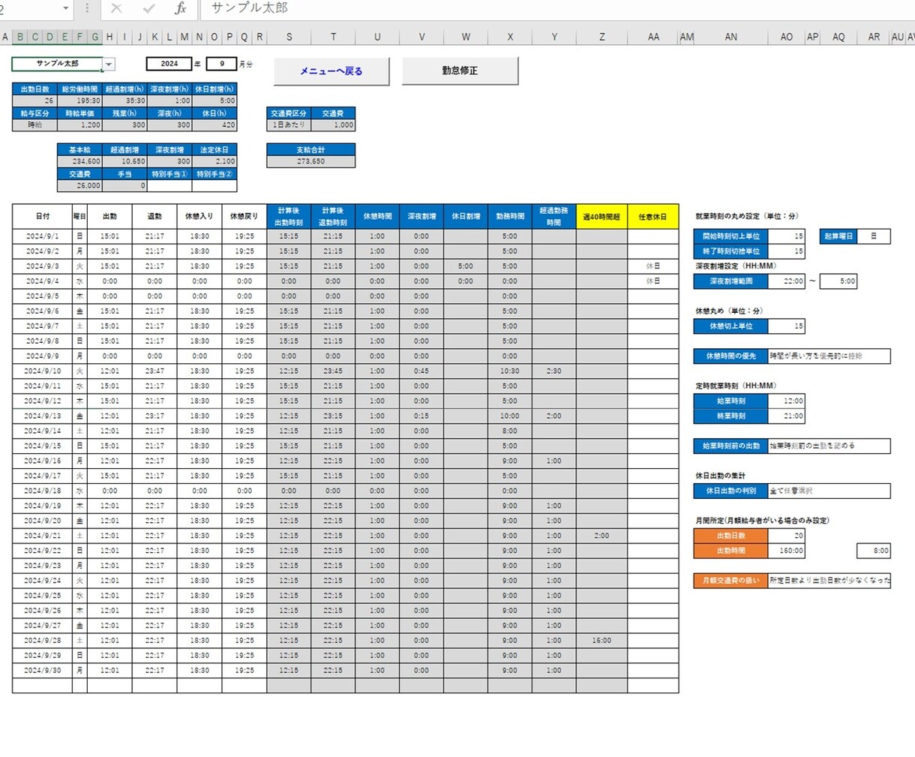The image size is (915, 757).
Task: Click the 任意休日 yellow column header
Action: [x=653, y=217]
